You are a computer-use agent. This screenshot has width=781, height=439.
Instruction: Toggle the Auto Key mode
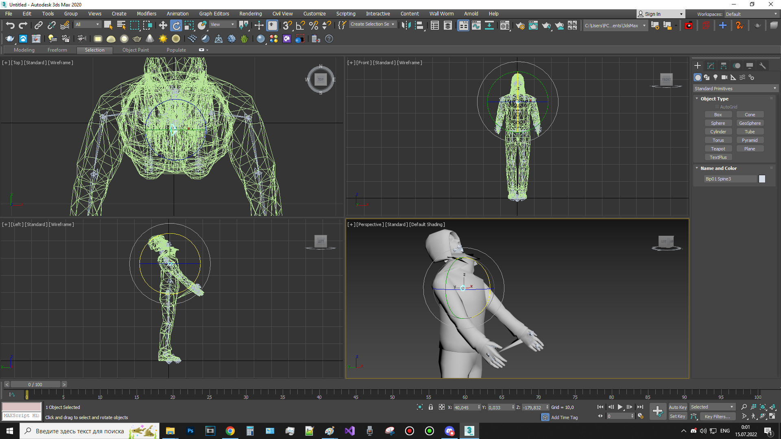(x=677, y=407)
